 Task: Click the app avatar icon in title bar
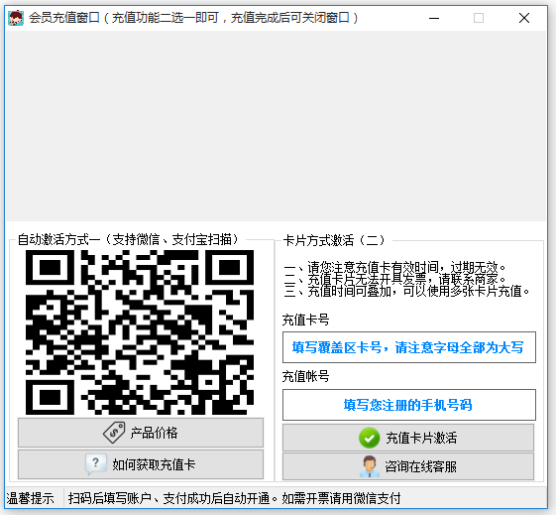click(16, 18)
